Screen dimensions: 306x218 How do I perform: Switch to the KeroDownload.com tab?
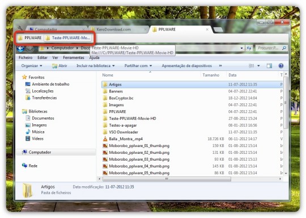tap(118, 30)
